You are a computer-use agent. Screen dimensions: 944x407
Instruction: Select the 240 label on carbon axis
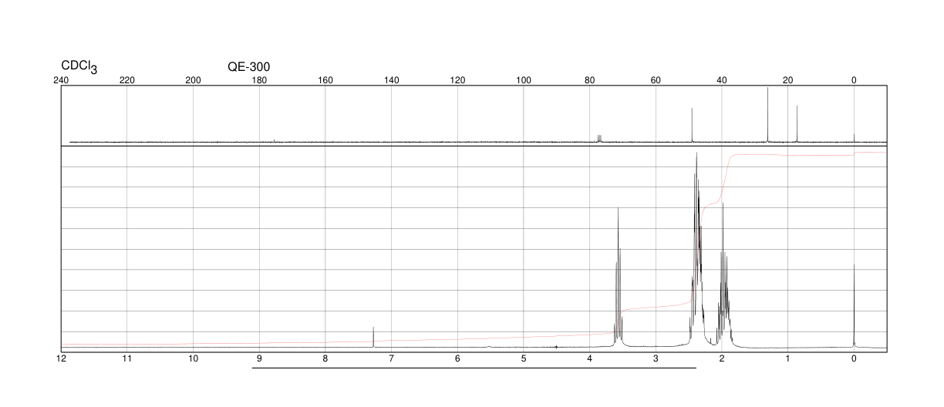click(x=61, y=80)
